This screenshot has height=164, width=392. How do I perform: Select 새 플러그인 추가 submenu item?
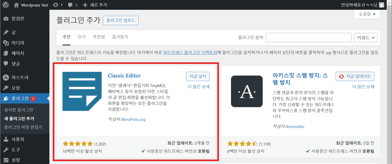pyautogui.click(x=19, y=118)
